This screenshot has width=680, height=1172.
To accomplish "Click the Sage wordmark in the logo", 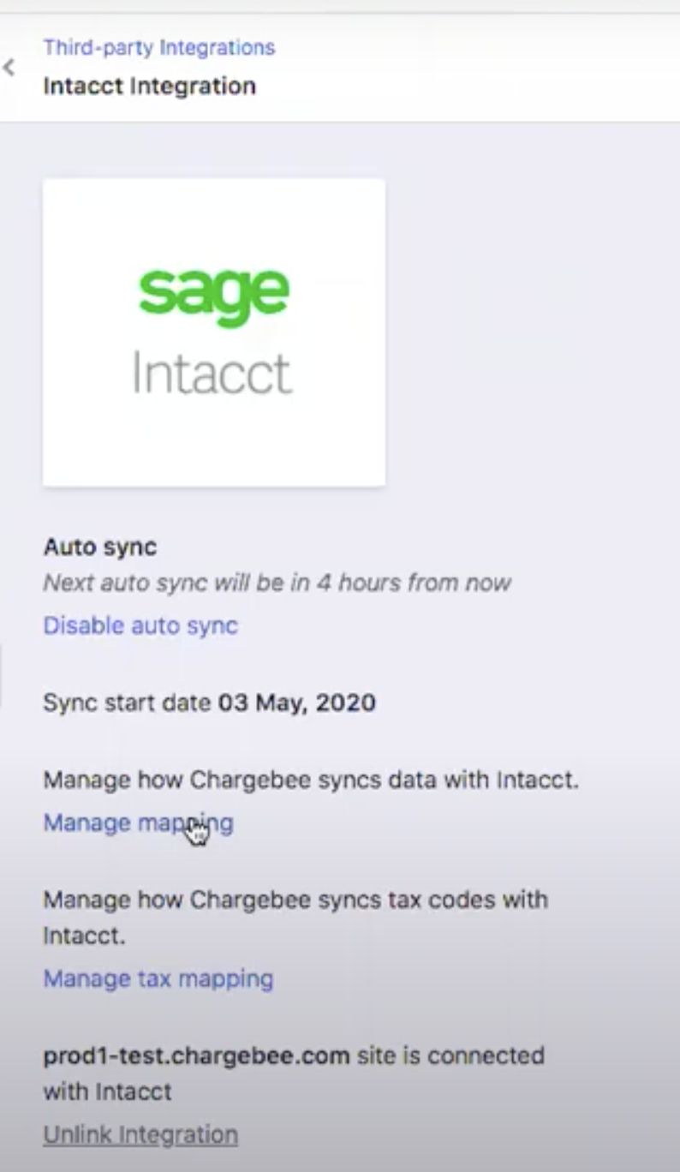I will click(x=214, y=291).
